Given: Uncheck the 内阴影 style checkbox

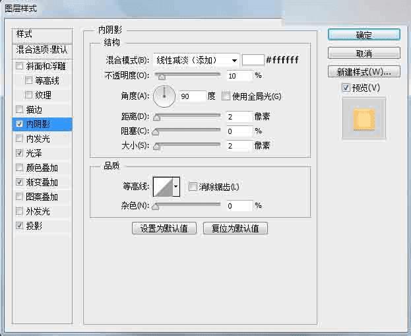Looking at the screenshot, I should 19,124.
